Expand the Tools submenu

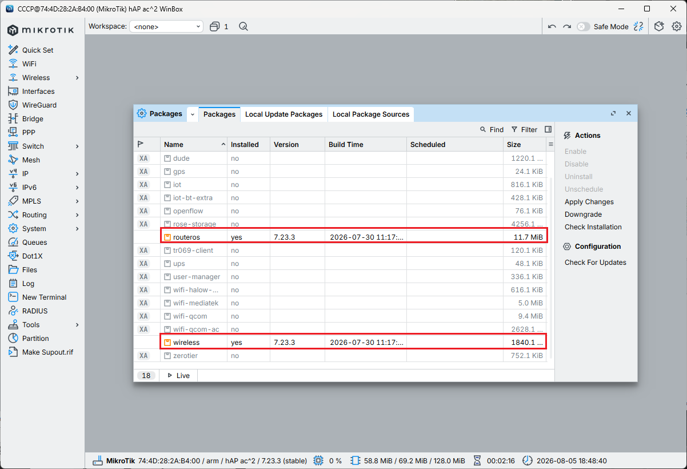coord(77,324)
